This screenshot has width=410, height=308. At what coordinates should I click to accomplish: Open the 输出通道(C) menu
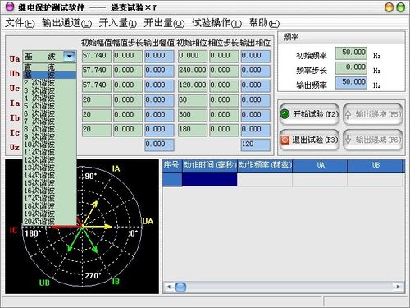66,23
